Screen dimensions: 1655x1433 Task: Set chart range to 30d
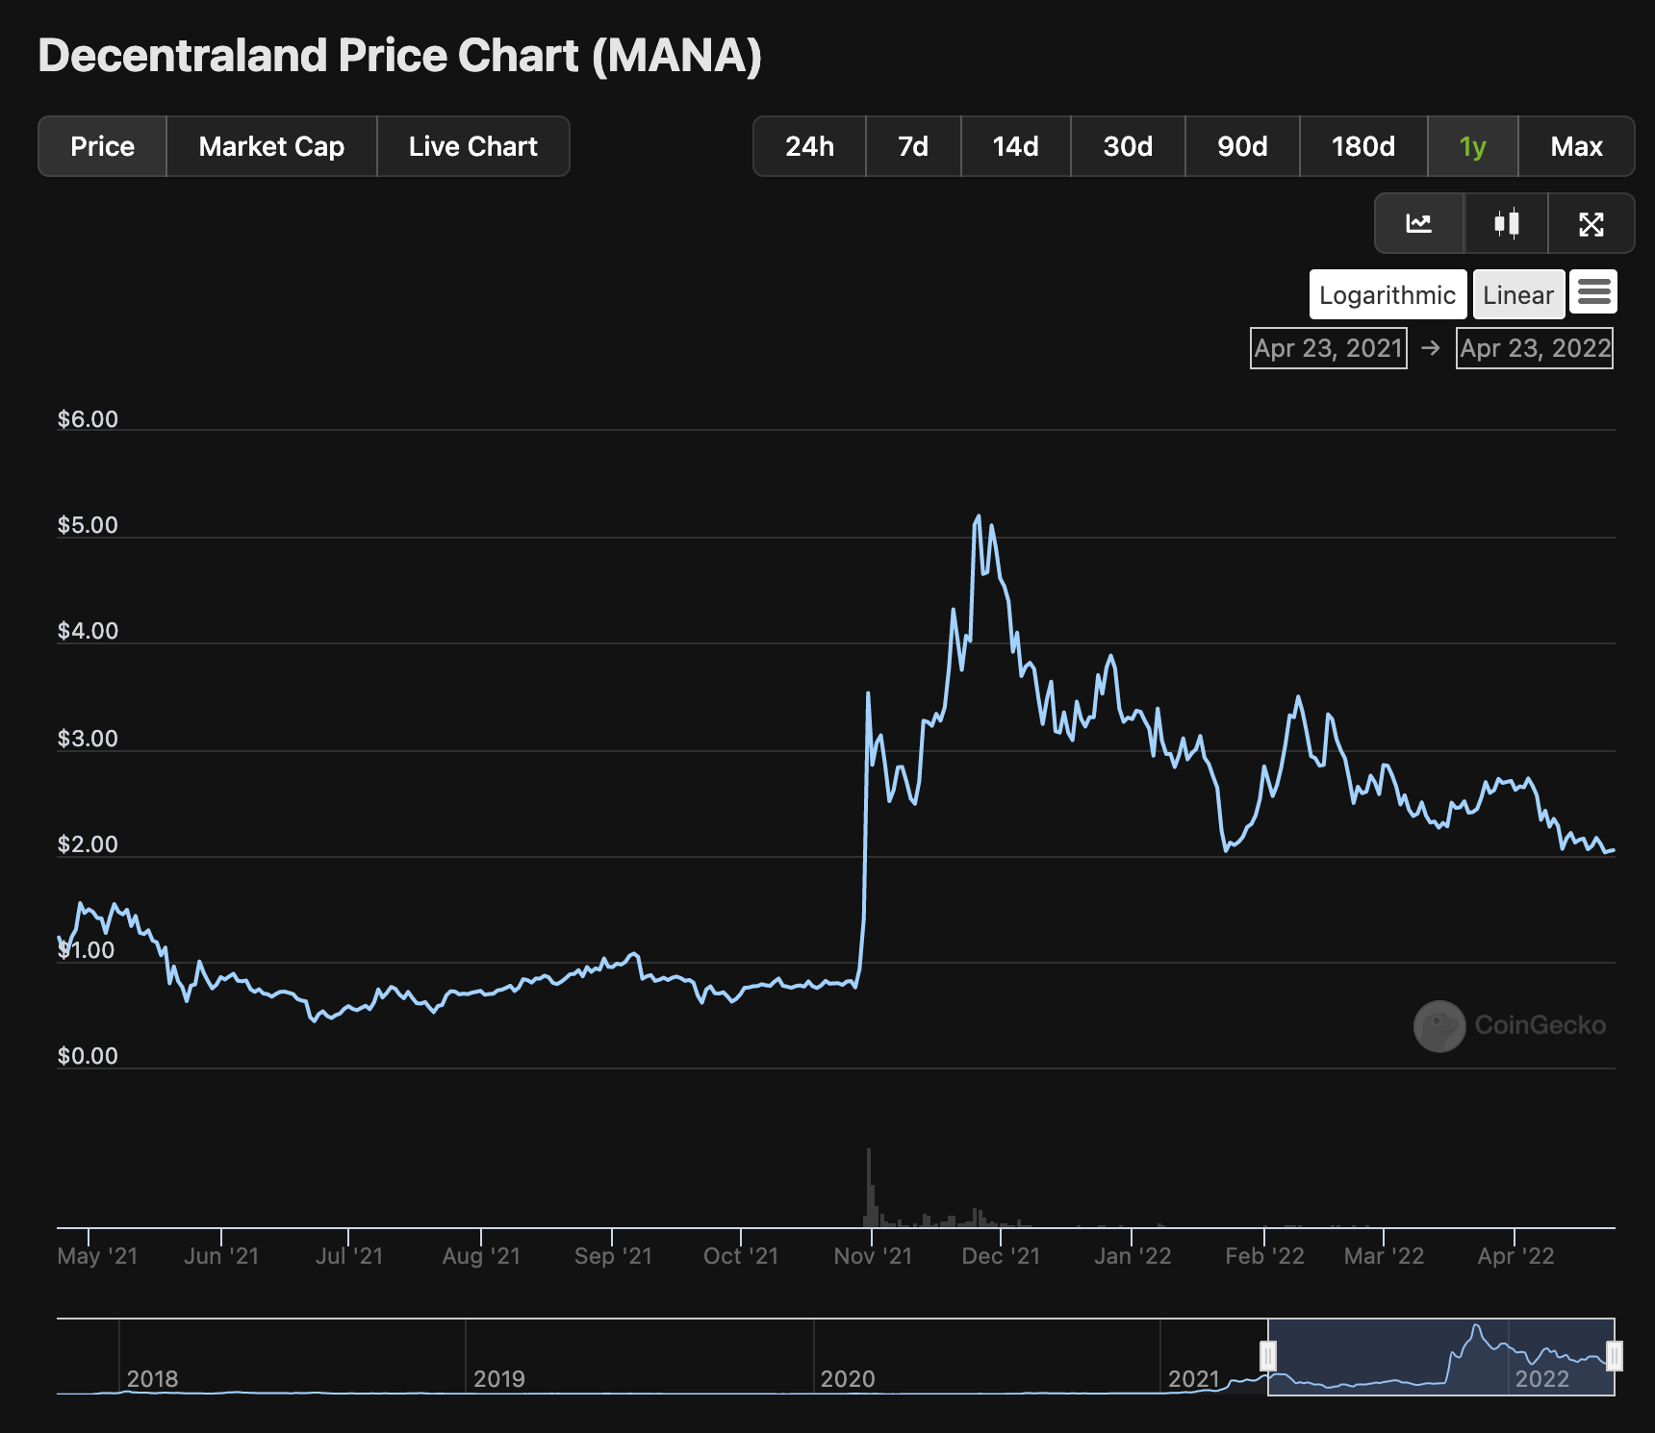coord(1128,146)
